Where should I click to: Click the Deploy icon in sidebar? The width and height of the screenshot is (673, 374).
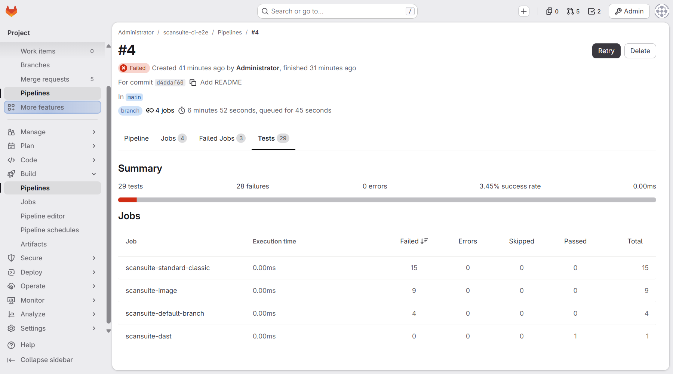pyautogui.click(x=11, y=272)
